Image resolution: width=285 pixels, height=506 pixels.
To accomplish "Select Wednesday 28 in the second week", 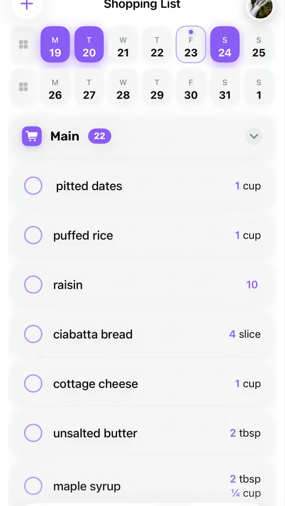I will (123, 87).
